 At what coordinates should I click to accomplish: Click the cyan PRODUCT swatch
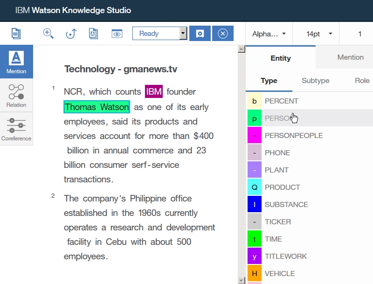[x=255, y=187]
